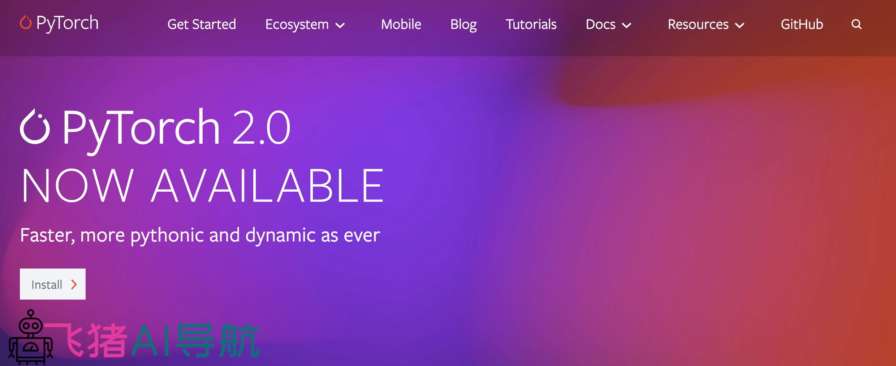Click the NOW AVAILABLE heading text
The height and width of the screenshot is (366, 896).
click(x=202, y=186)
